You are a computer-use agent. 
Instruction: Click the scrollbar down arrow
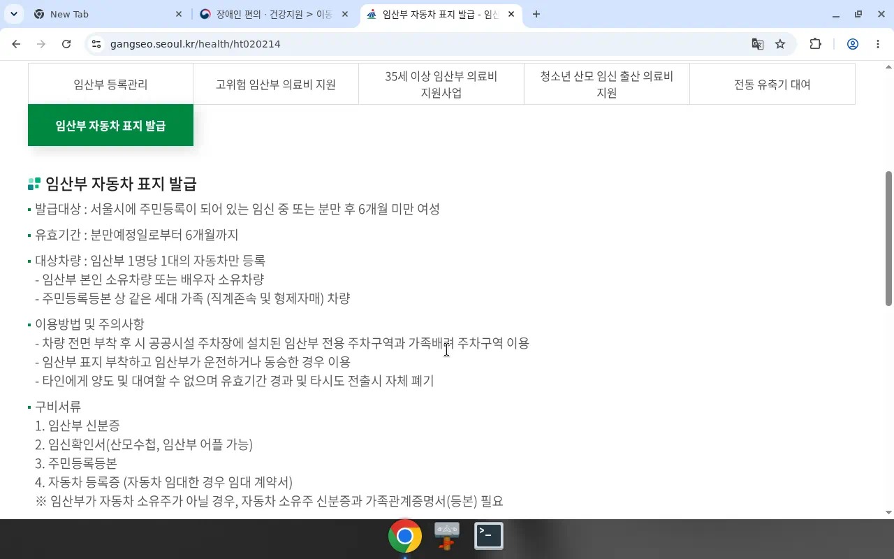click(x=888, y=512)
